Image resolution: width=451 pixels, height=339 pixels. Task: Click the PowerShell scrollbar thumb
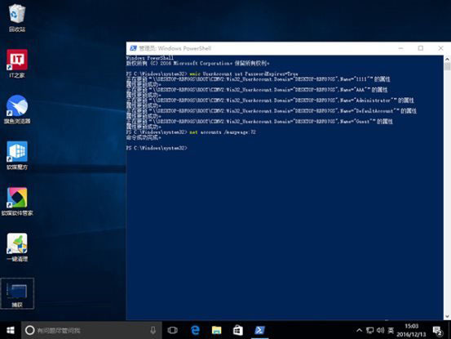click(x=447, y=66)
